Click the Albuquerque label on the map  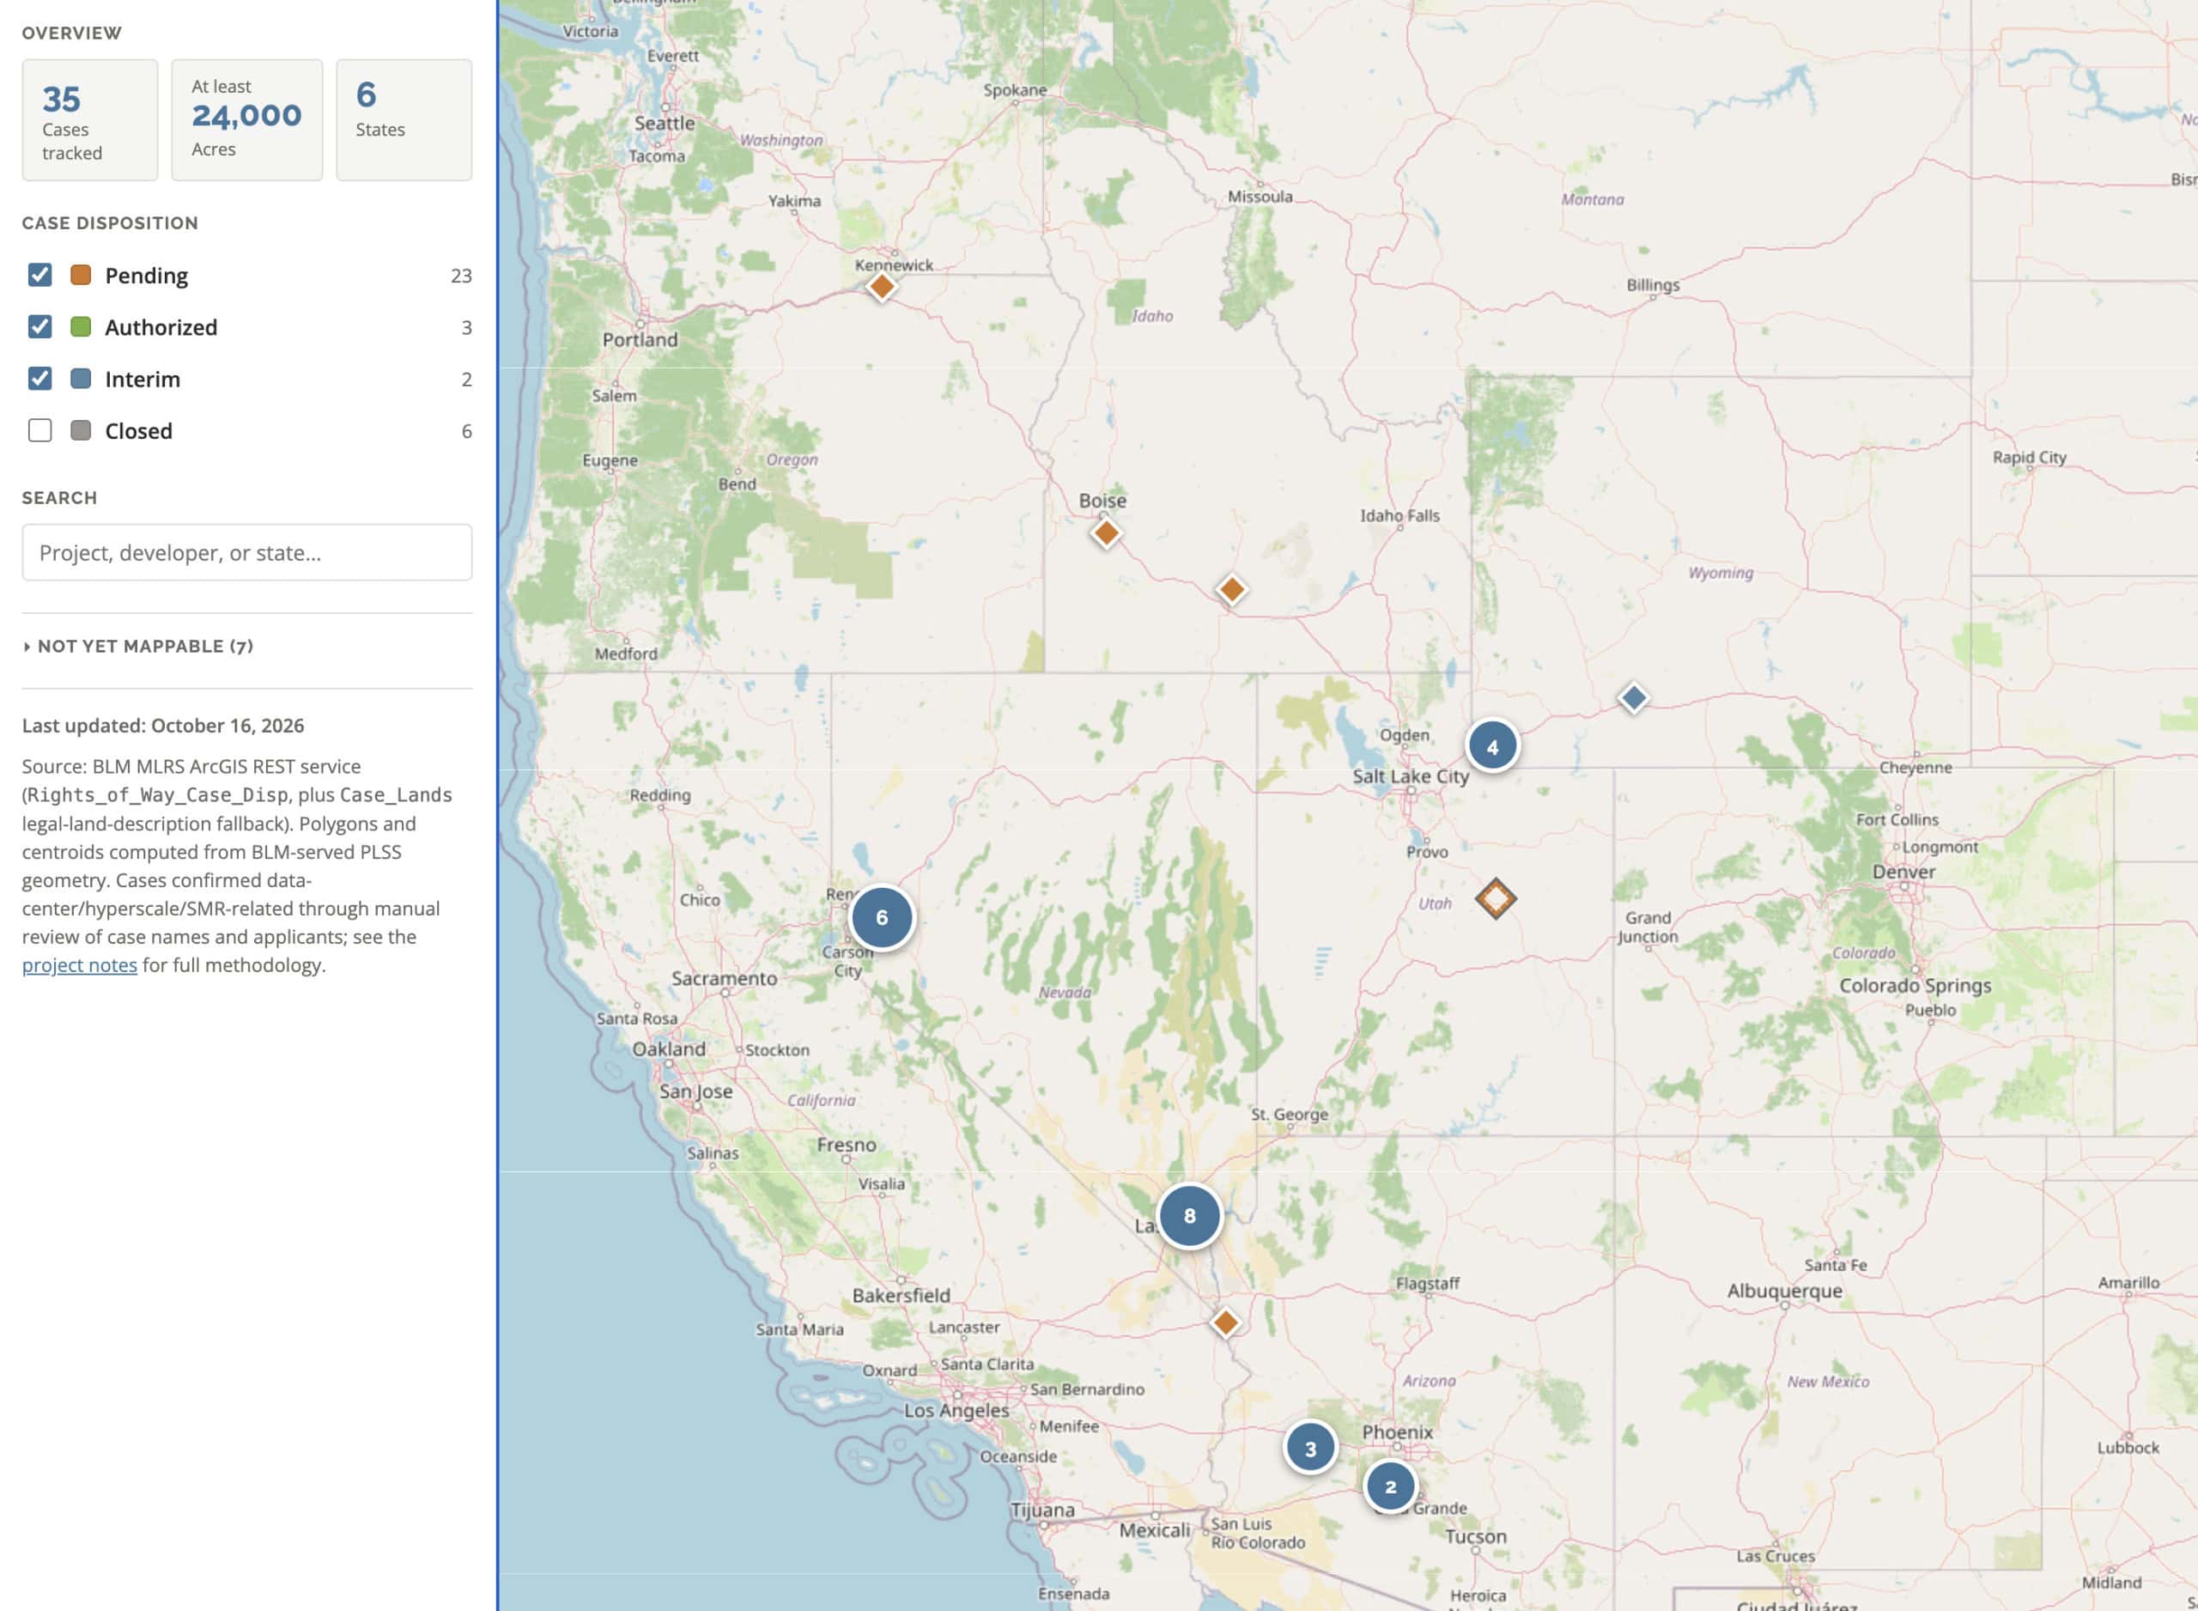pos(1785,1290)
